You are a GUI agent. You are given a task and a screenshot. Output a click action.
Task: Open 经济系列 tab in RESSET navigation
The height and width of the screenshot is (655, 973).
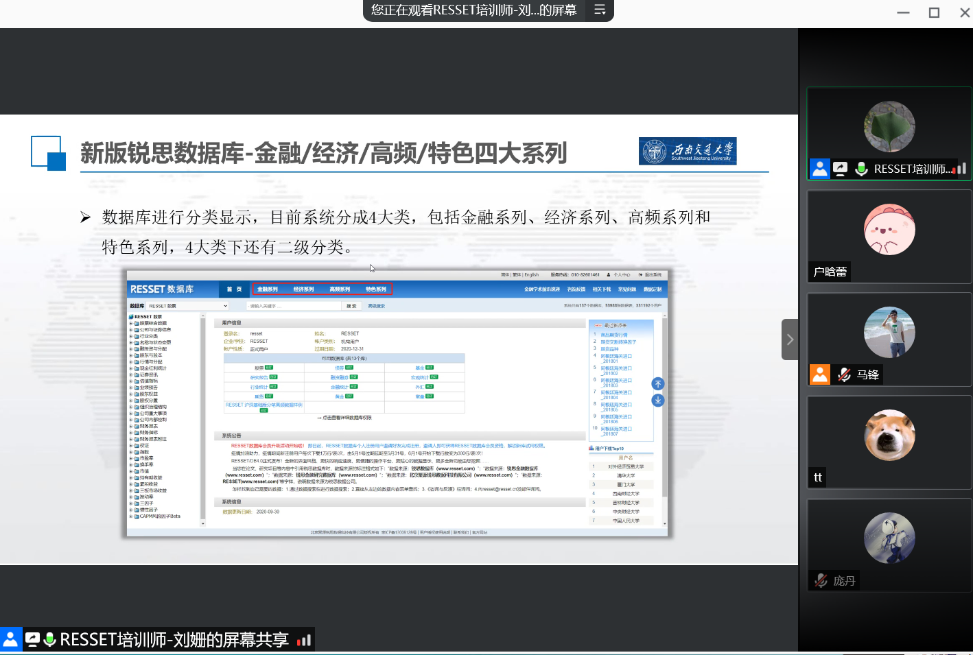[303, 289]
